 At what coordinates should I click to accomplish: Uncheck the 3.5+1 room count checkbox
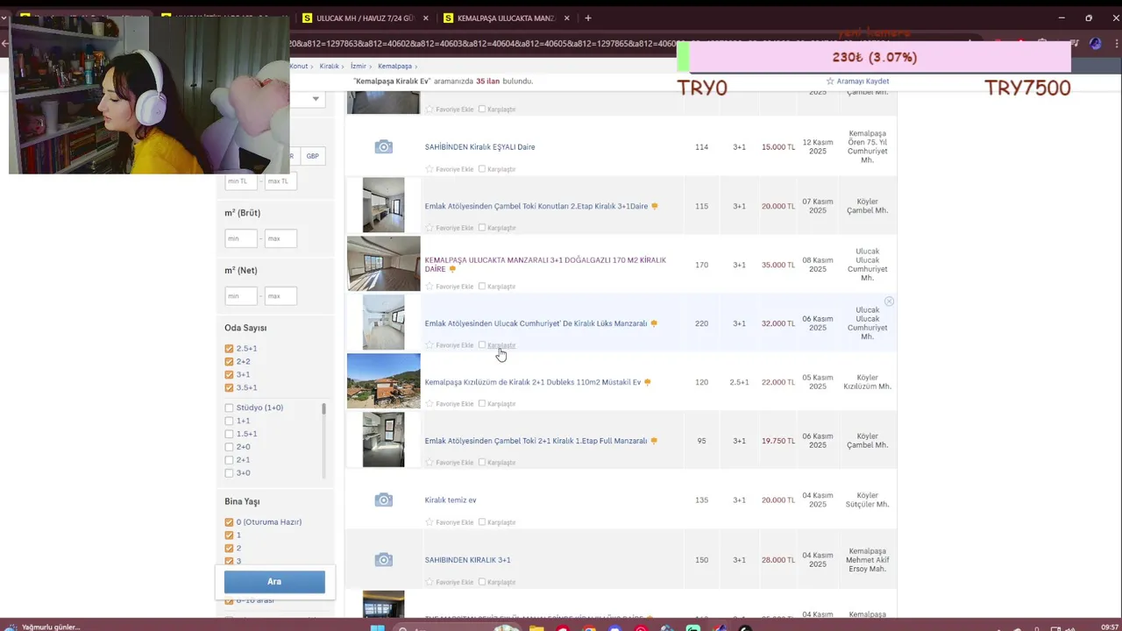(x=229, y=388)
